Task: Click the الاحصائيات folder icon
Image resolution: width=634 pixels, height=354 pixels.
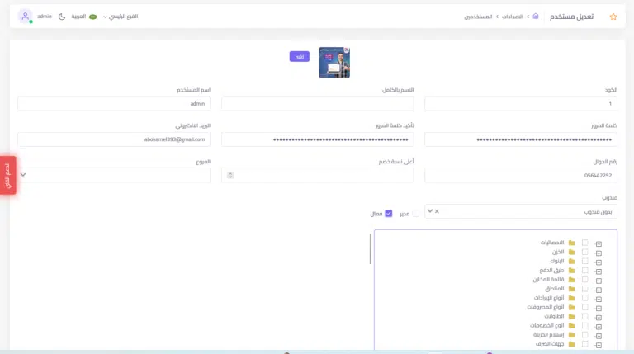Action: [x=571, y=243]
